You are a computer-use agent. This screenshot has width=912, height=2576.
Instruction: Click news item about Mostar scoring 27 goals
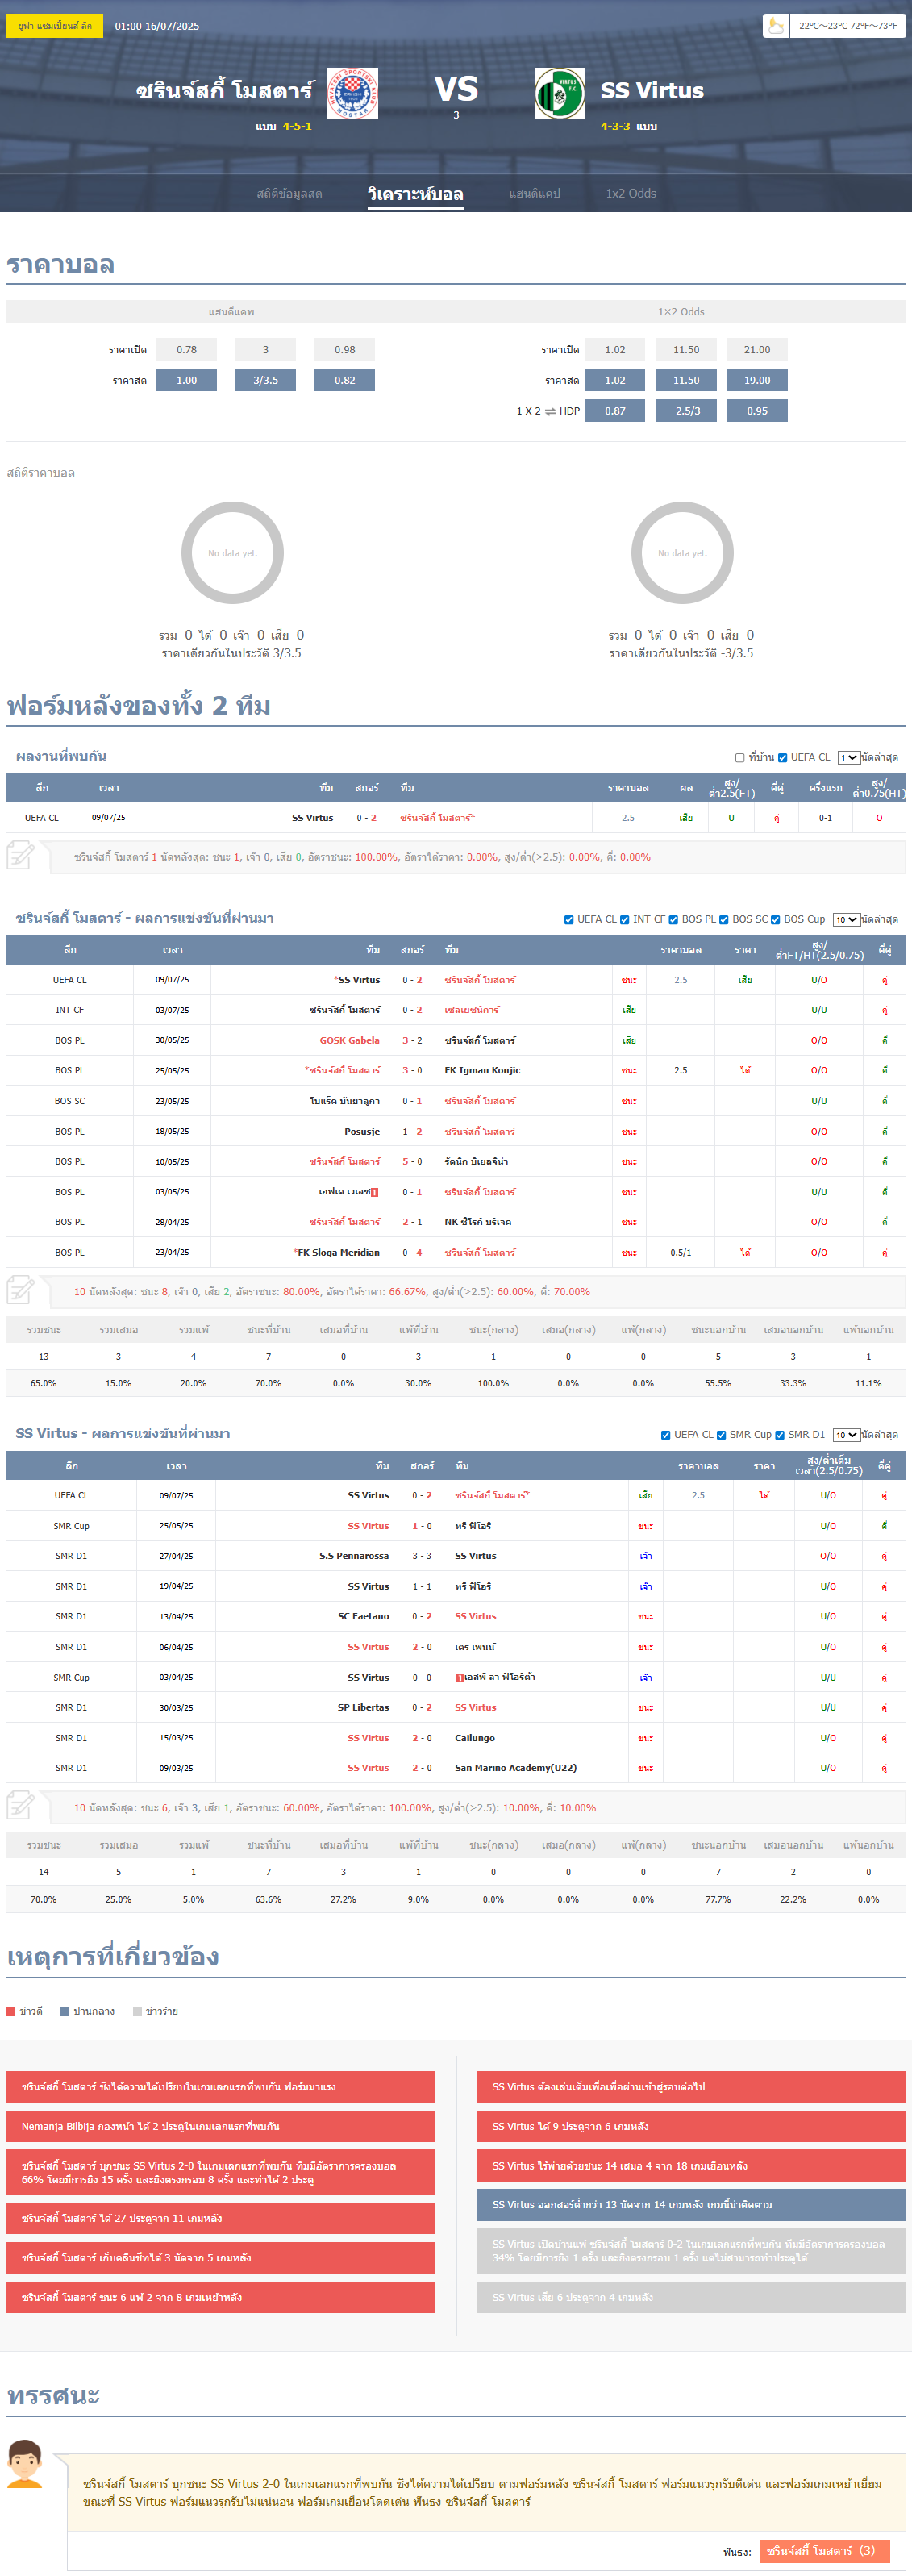click(221, 2218)
